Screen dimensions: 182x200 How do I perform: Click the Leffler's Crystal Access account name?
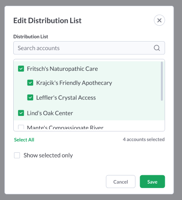66,98
